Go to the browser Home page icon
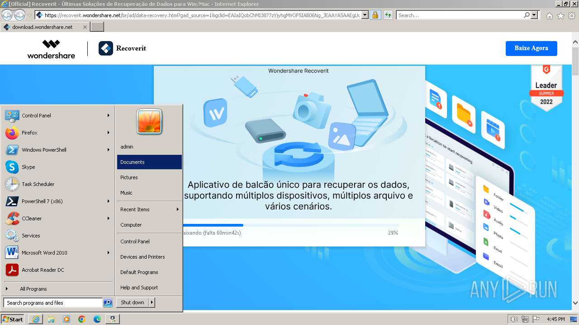Screen dimensions: 579x325 point(549,16)
